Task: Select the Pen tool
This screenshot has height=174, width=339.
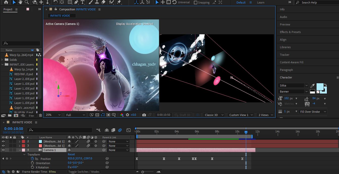Action: 76,2
